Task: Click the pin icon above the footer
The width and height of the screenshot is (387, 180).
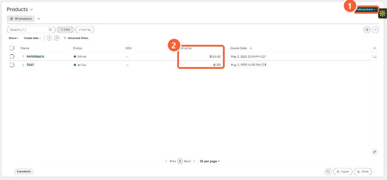Action: coord(374,152)
